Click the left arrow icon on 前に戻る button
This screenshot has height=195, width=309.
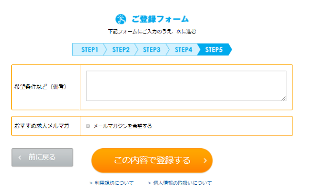(20, 158)
